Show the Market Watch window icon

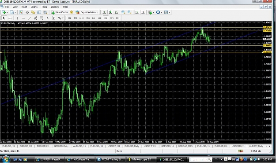coord(21,12)
